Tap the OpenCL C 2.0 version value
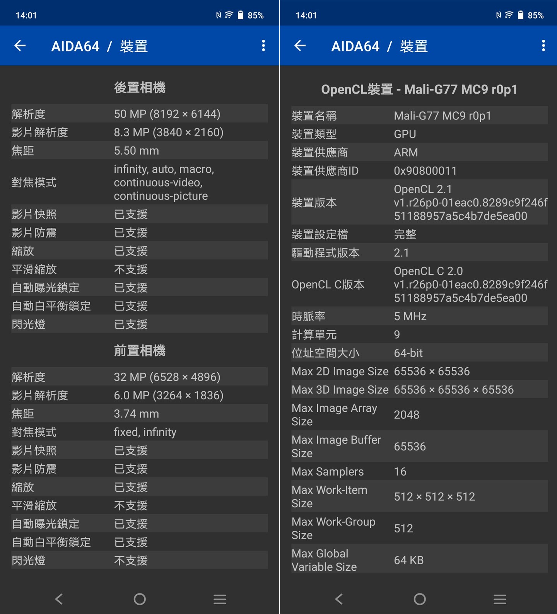The width and height of the screenshot is (557, 614). pos(471,285)
